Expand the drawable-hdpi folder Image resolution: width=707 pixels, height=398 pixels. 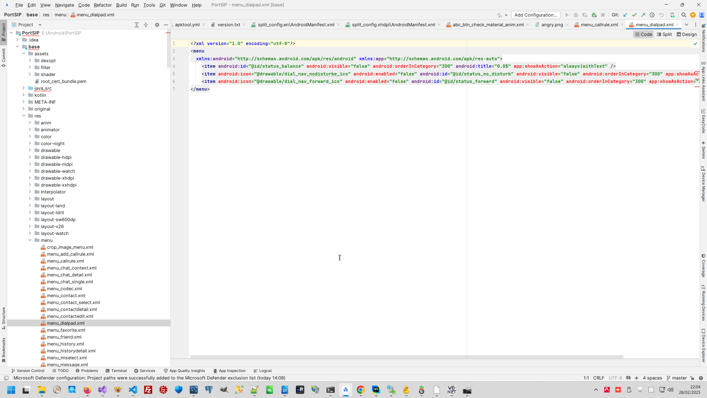(30, 157)
